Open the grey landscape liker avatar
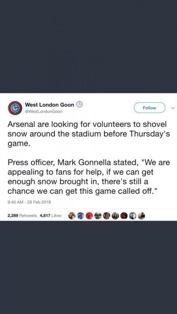Image resolution: width=177 pixels, height=314 pixels. (x=98, y=216)
